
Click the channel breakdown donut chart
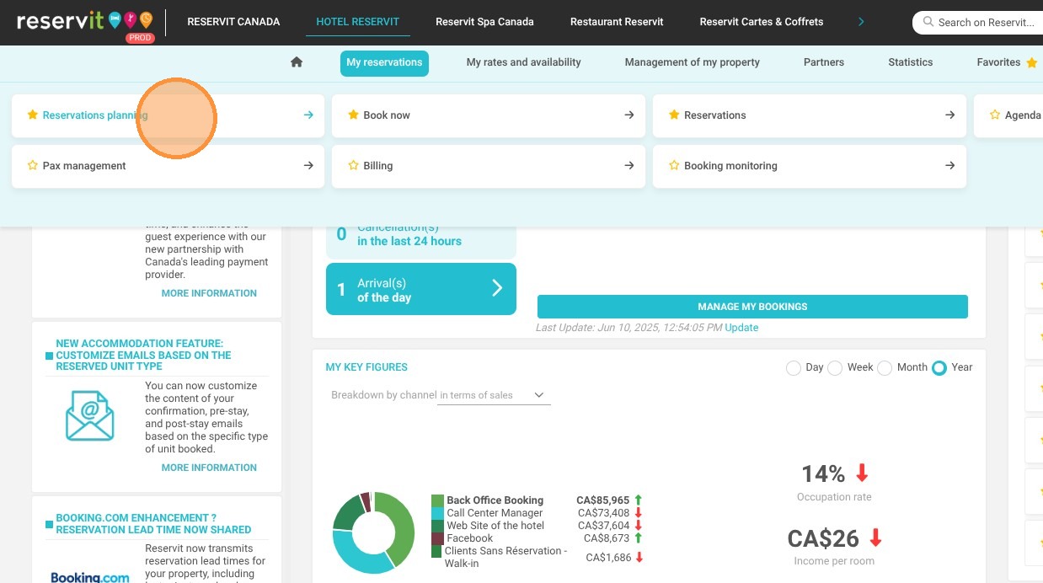(374, 532)
